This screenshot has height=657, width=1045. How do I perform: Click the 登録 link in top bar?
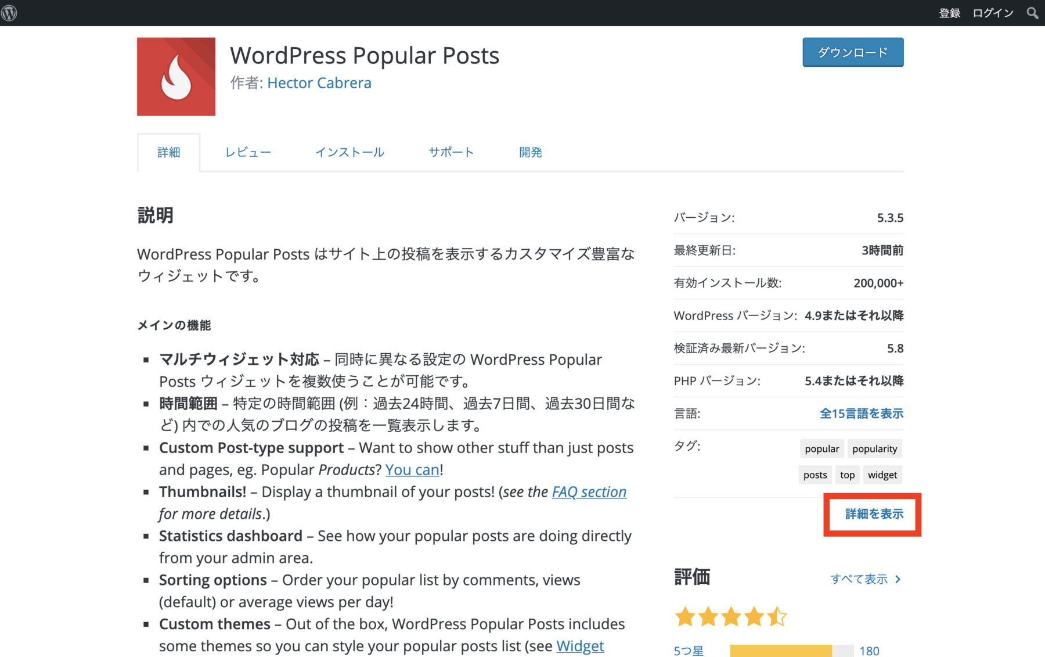pos(950,13)
